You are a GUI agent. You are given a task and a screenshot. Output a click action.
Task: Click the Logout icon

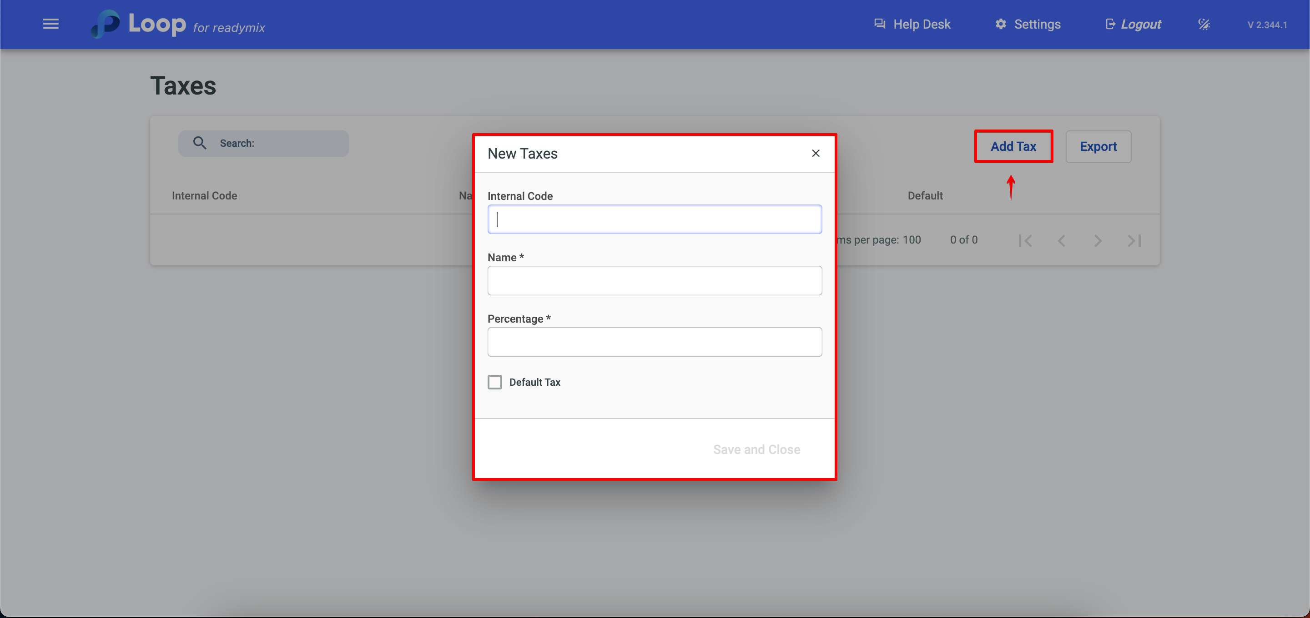[1110, 24]
